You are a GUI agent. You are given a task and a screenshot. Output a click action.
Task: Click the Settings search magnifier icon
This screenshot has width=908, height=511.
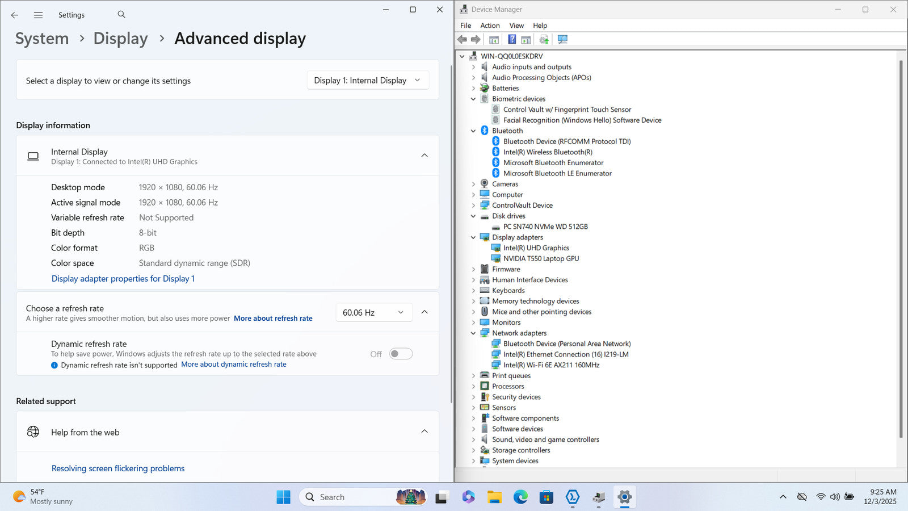click(121, 15)
